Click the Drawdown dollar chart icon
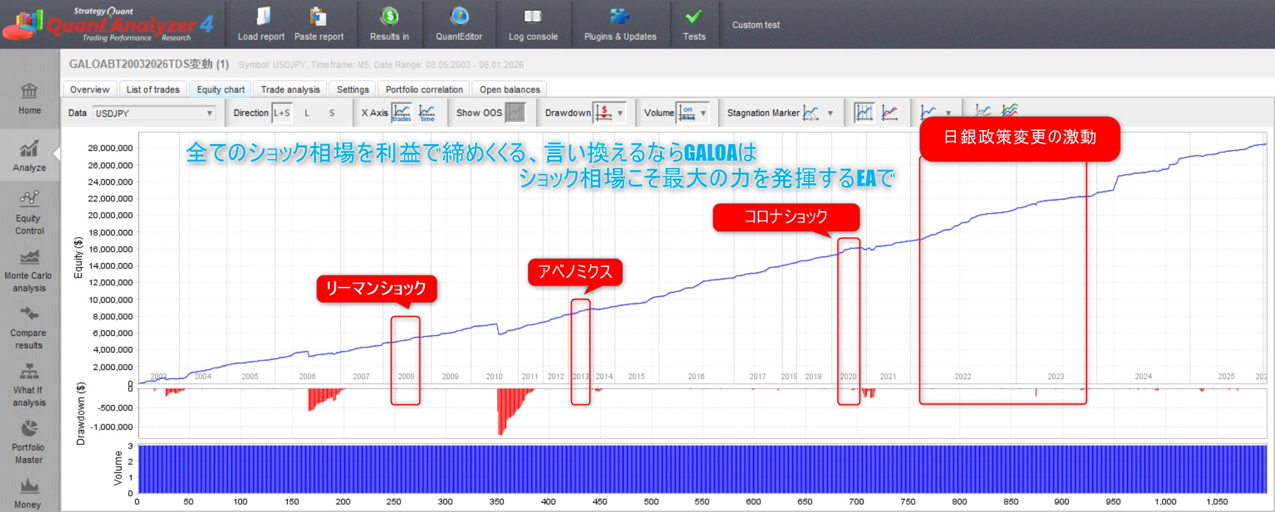 coord(604,113)
